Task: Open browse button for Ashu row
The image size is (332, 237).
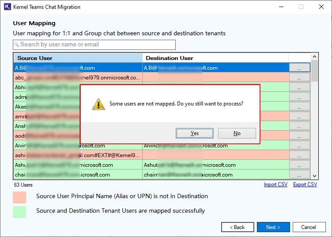Action: (x=299, y=165)
